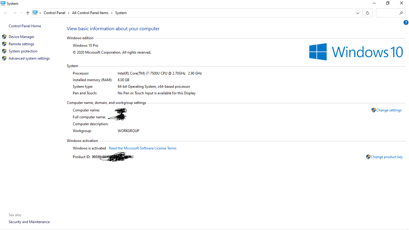This screenshot has width=409, height=230.
Task: Expand chevron after Control Panel breadcrumb
Action: (x=69, y=13)
